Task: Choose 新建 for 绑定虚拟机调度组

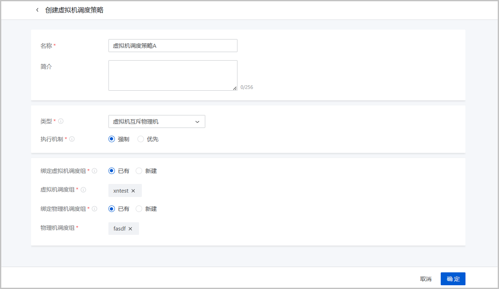Action: point(139,171)
